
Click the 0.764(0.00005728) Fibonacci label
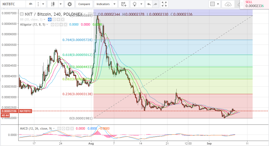[77, 40]
